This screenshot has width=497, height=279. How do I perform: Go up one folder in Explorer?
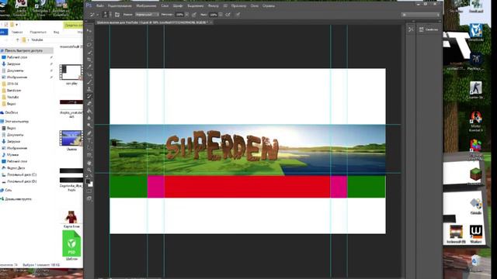coord(17,40)
